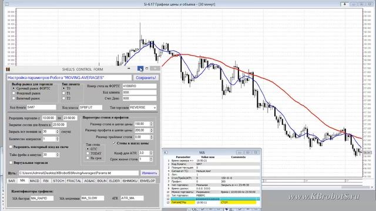Click the yellow 'ПАРАМЕТРЫ' cell in MA table

(183, 202)
